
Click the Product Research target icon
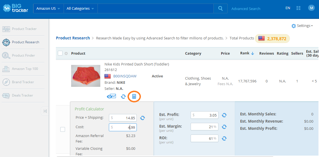click(6, 42)
